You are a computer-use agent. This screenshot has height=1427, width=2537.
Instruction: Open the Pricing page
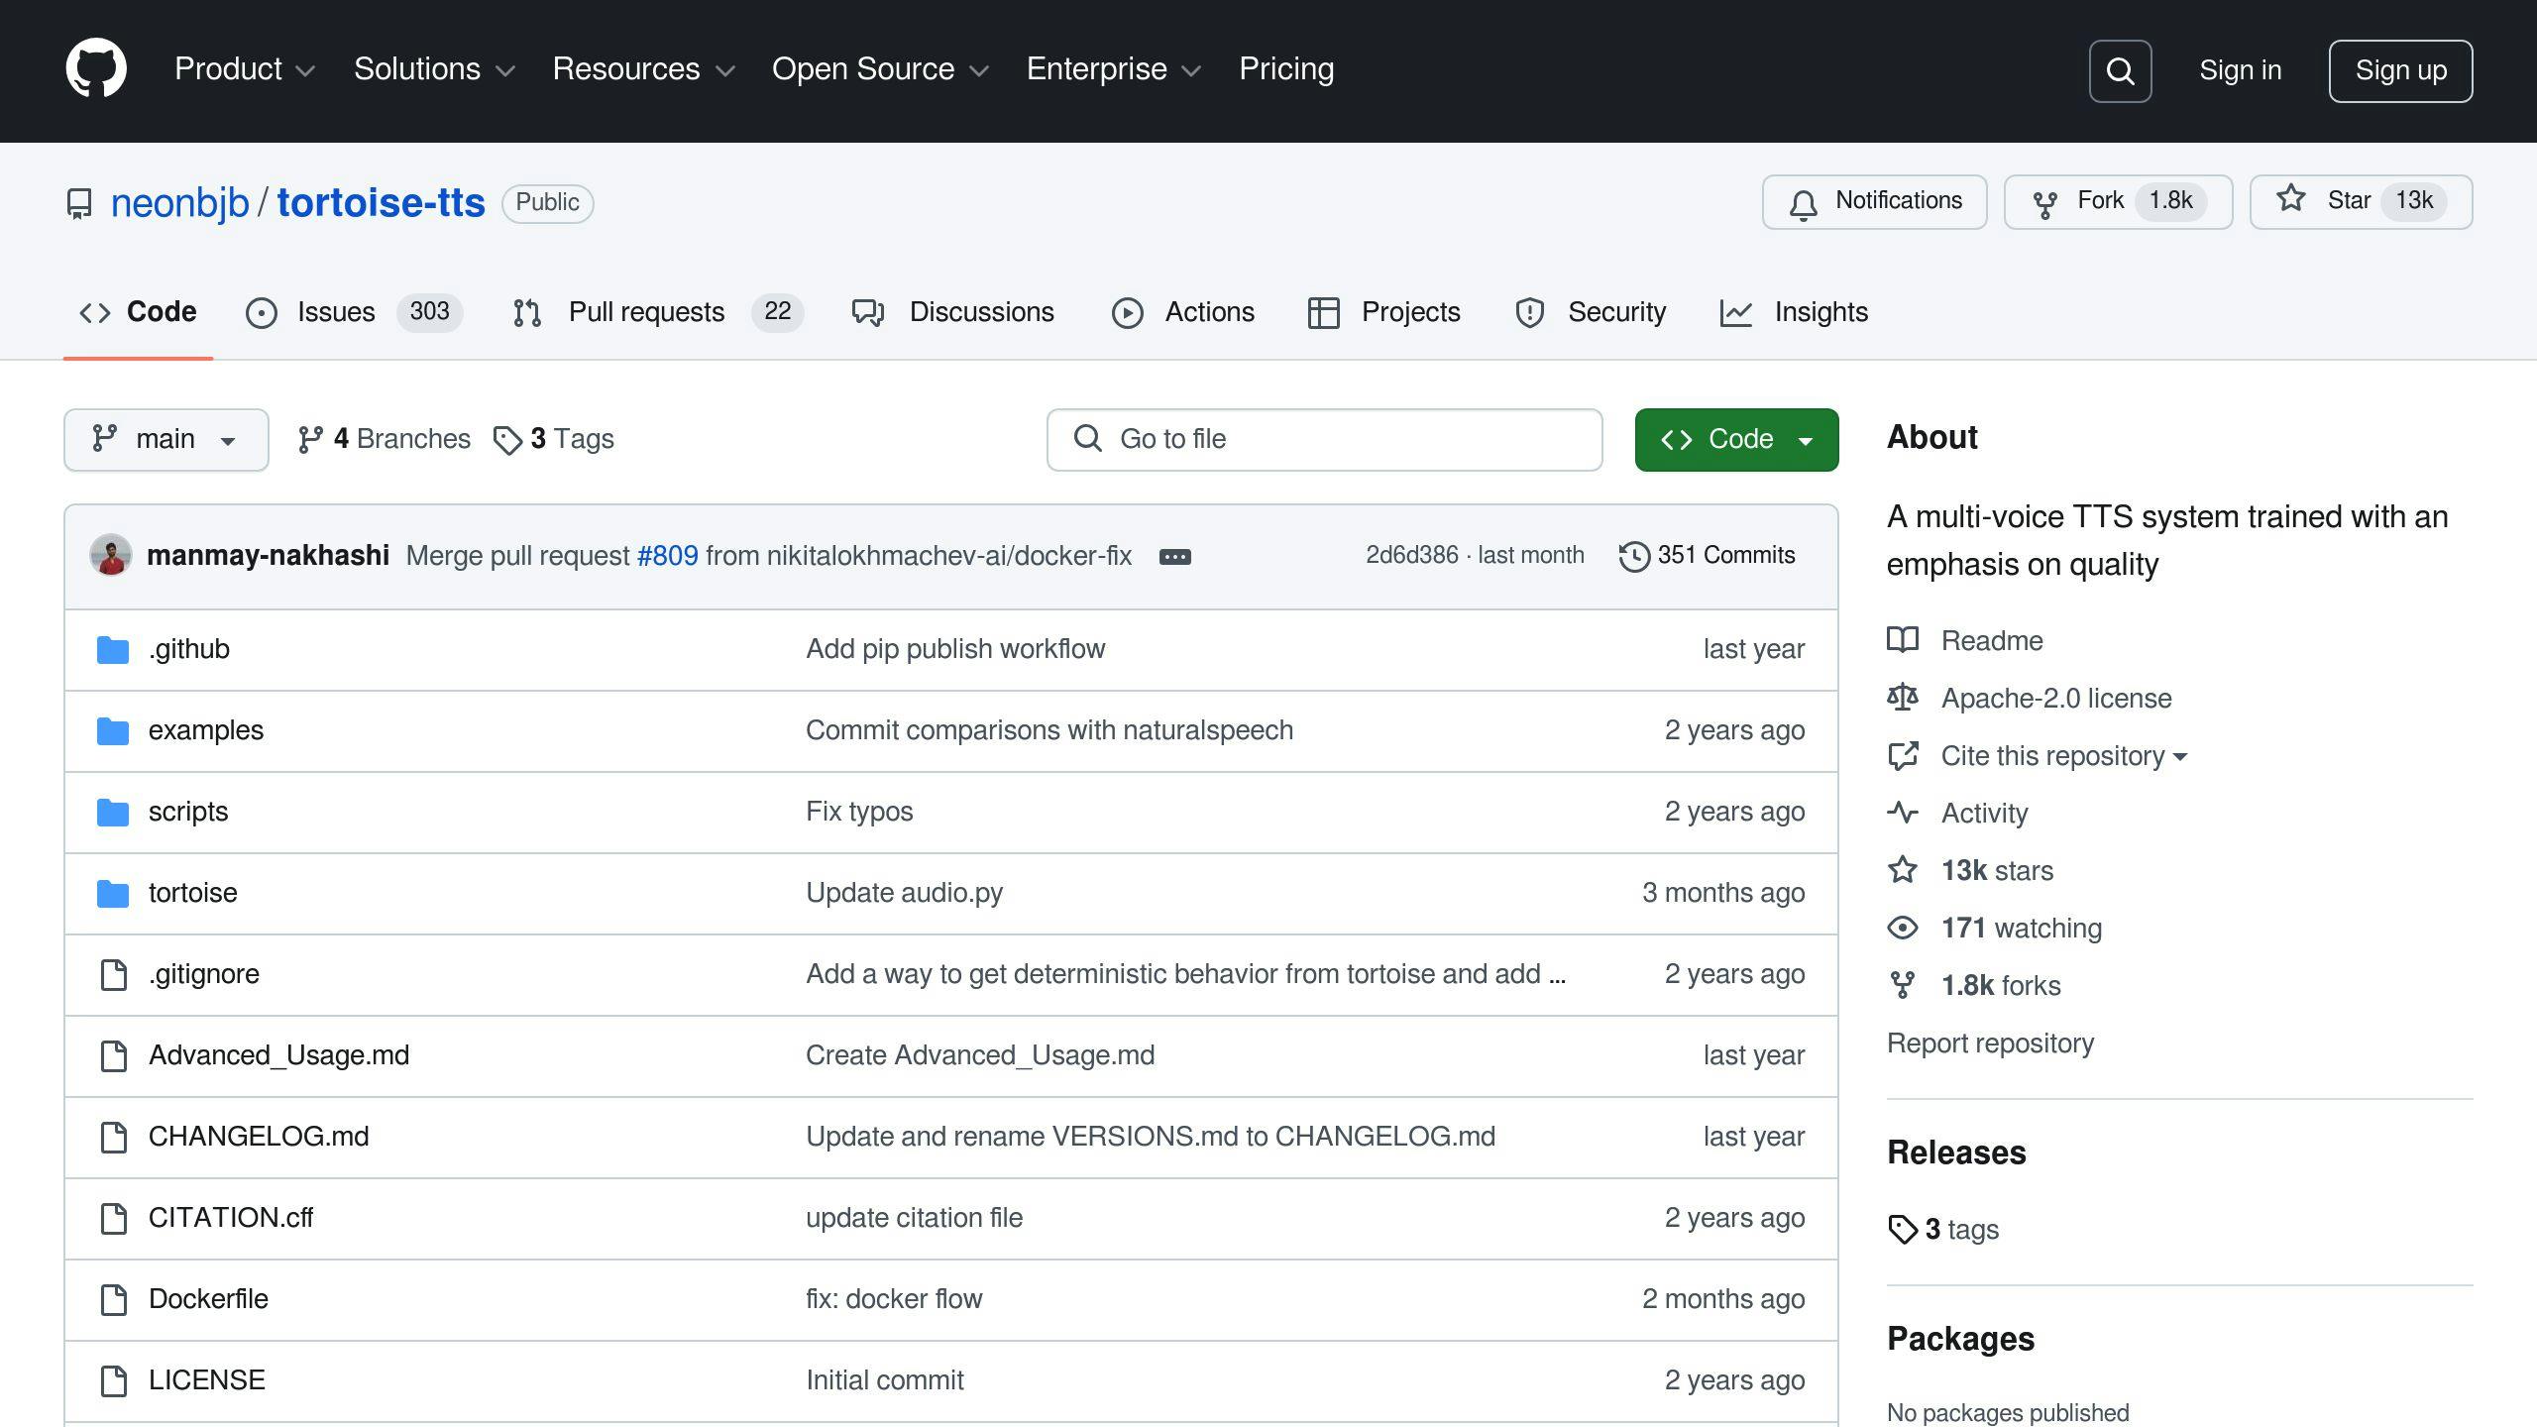[1286, 69]
